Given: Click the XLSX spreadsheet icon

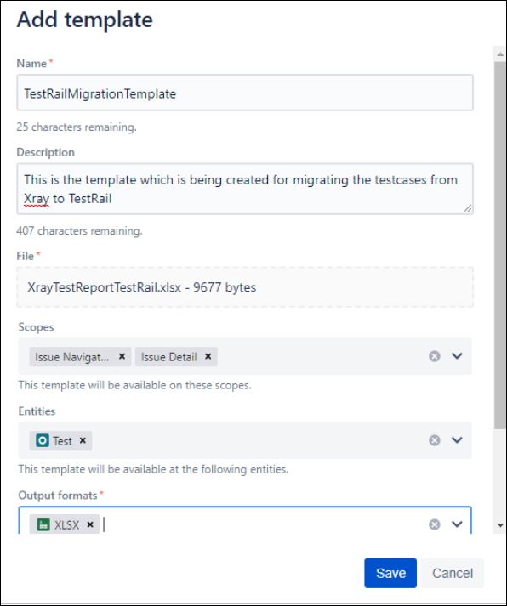Looking at the screenshot, I should pos(43,524).
